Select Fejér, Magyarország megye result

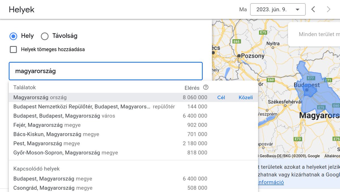click(133, 125)
